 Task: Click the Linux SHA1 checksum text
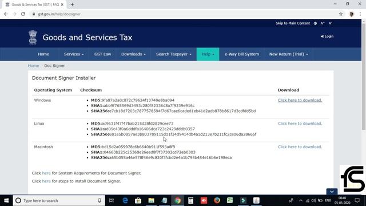tap(143, 129)
